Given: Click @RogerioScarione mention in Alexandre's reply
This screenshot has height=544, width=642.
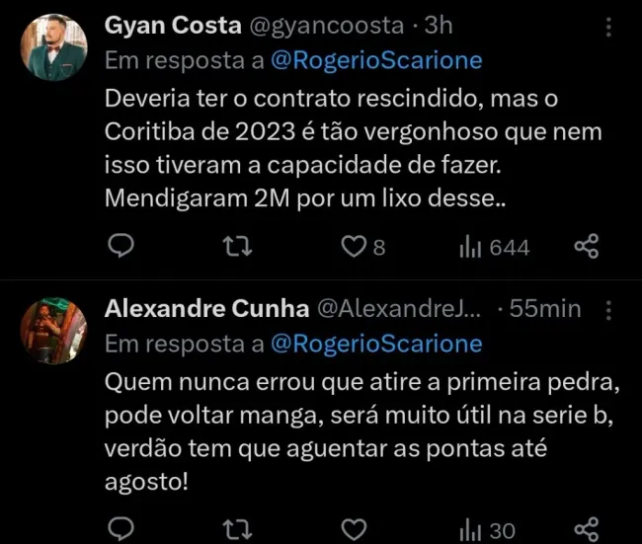Looking at the screenshot, I should point(375,343).
